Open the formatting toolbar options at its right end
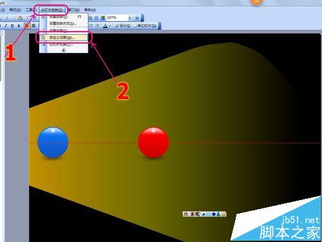The image size is (322, 242). click(x=160, y=26)
